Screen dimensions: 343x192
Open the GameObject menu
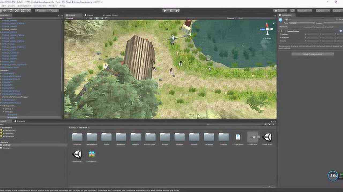point(24,6)
